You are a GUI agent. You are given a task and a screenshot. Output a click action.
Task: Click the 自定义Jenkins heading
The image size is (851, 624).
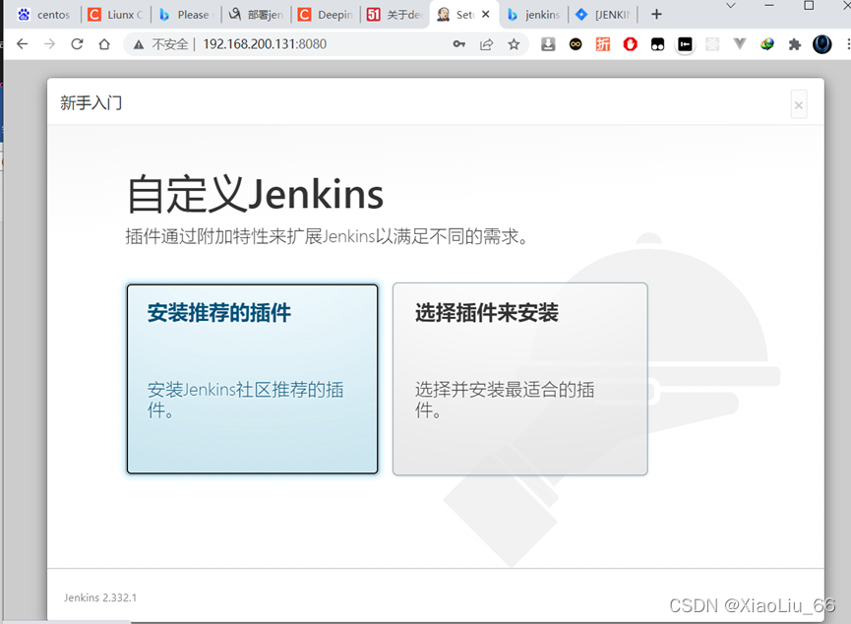(255, 195)
